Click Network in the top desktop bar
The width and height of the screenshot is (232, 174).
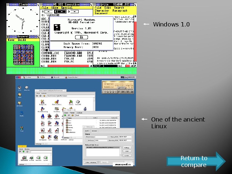click(55, 77)
